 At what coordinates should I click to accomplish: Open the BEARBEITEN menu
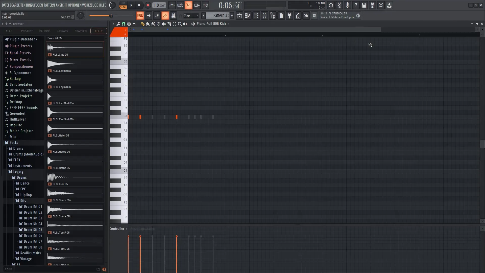(x=17, y=5)
